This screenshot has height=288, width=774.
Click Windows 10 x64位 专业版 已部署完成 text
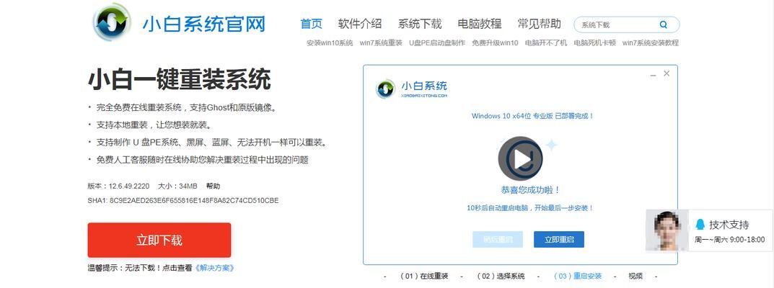tap(532, 116)
